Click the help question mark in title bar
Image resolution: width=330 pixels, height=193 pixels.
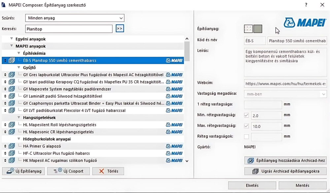click(306, 5)
